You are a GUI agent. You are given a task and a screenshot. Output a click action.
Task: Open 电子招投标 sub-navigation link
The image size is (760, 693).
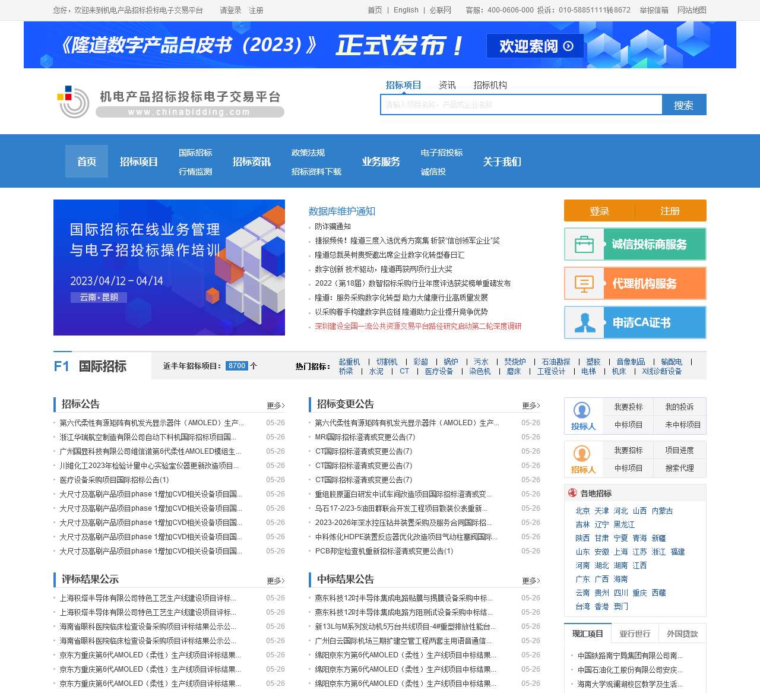click(442, 153)
